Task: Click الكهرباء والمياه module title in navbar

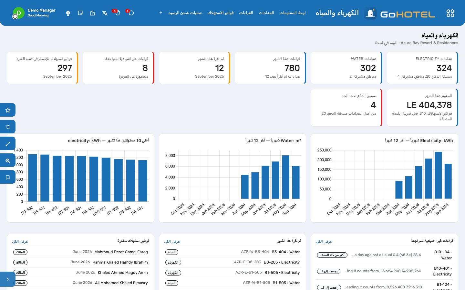Action: pos(337,13)
